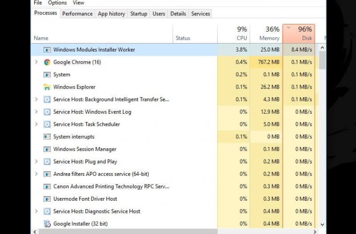
Task: Click the Usermode Font Driver Host icon
Action: 47,199
